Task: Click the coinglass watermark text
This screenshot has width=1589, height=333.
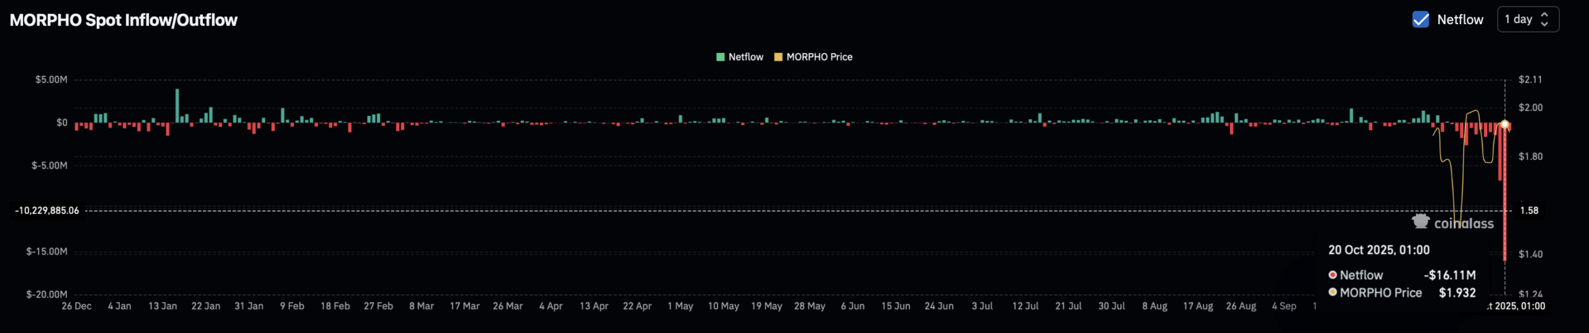Action: pos(1464,223)
